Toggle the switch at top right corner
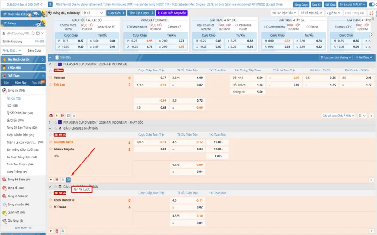The height and width of the screenshot is (235, 377). (372, 4)
